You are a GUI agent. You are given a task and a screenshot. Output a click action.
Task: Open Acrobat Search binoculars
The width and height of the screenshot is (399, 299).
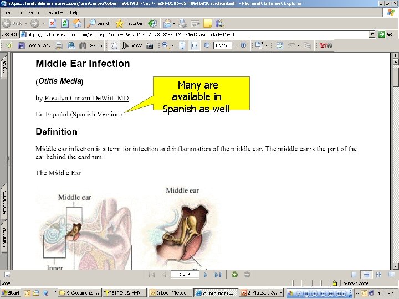90,45
